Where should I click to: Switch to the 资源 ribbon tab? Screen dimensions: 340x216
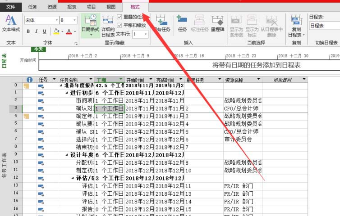tap(52, 7)
